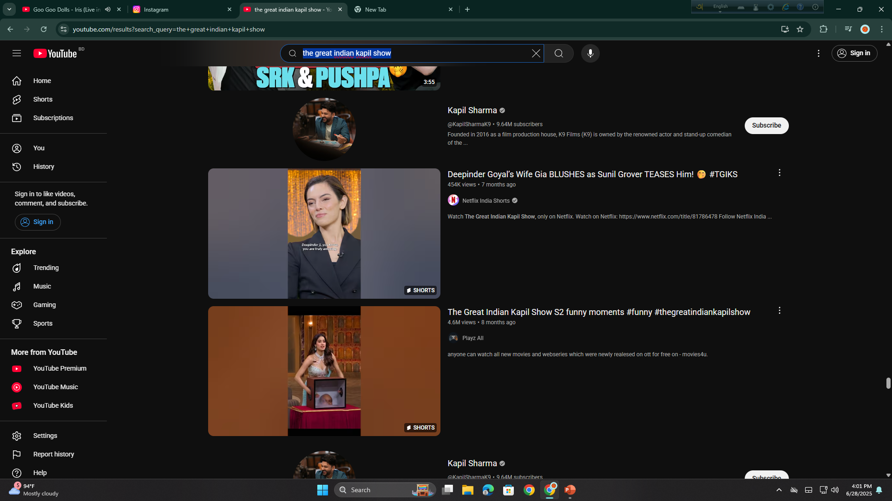Click Sign in button in header
The image size is (892, 501).
pyautogui.click(x=854, y=53)
